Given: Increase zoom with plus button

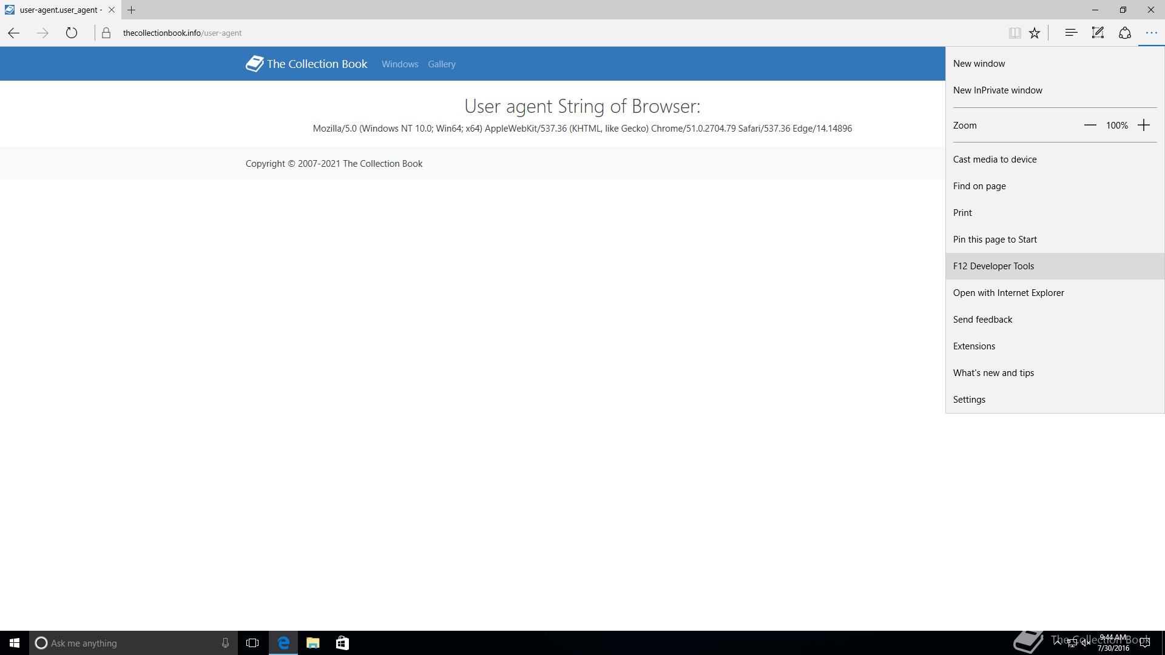Looking at the screenshot, I should pyautogui.click(x=1144, y=126).
